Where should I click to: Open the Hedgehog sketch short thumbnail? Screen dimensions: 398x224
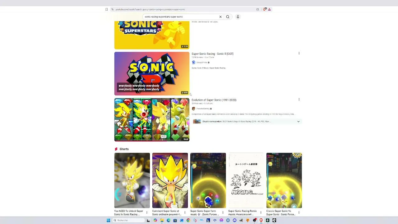[246, 180]
